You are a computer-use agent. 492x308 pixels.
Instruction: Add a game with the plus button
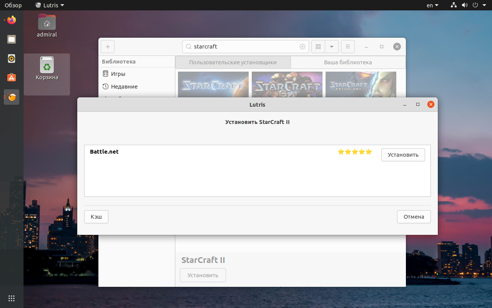(x=108, y=47)
